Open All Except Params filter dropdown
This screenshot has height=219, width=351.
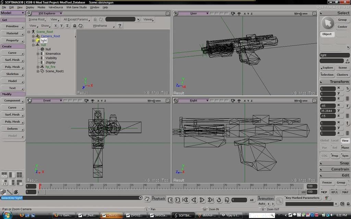[76, 20]
